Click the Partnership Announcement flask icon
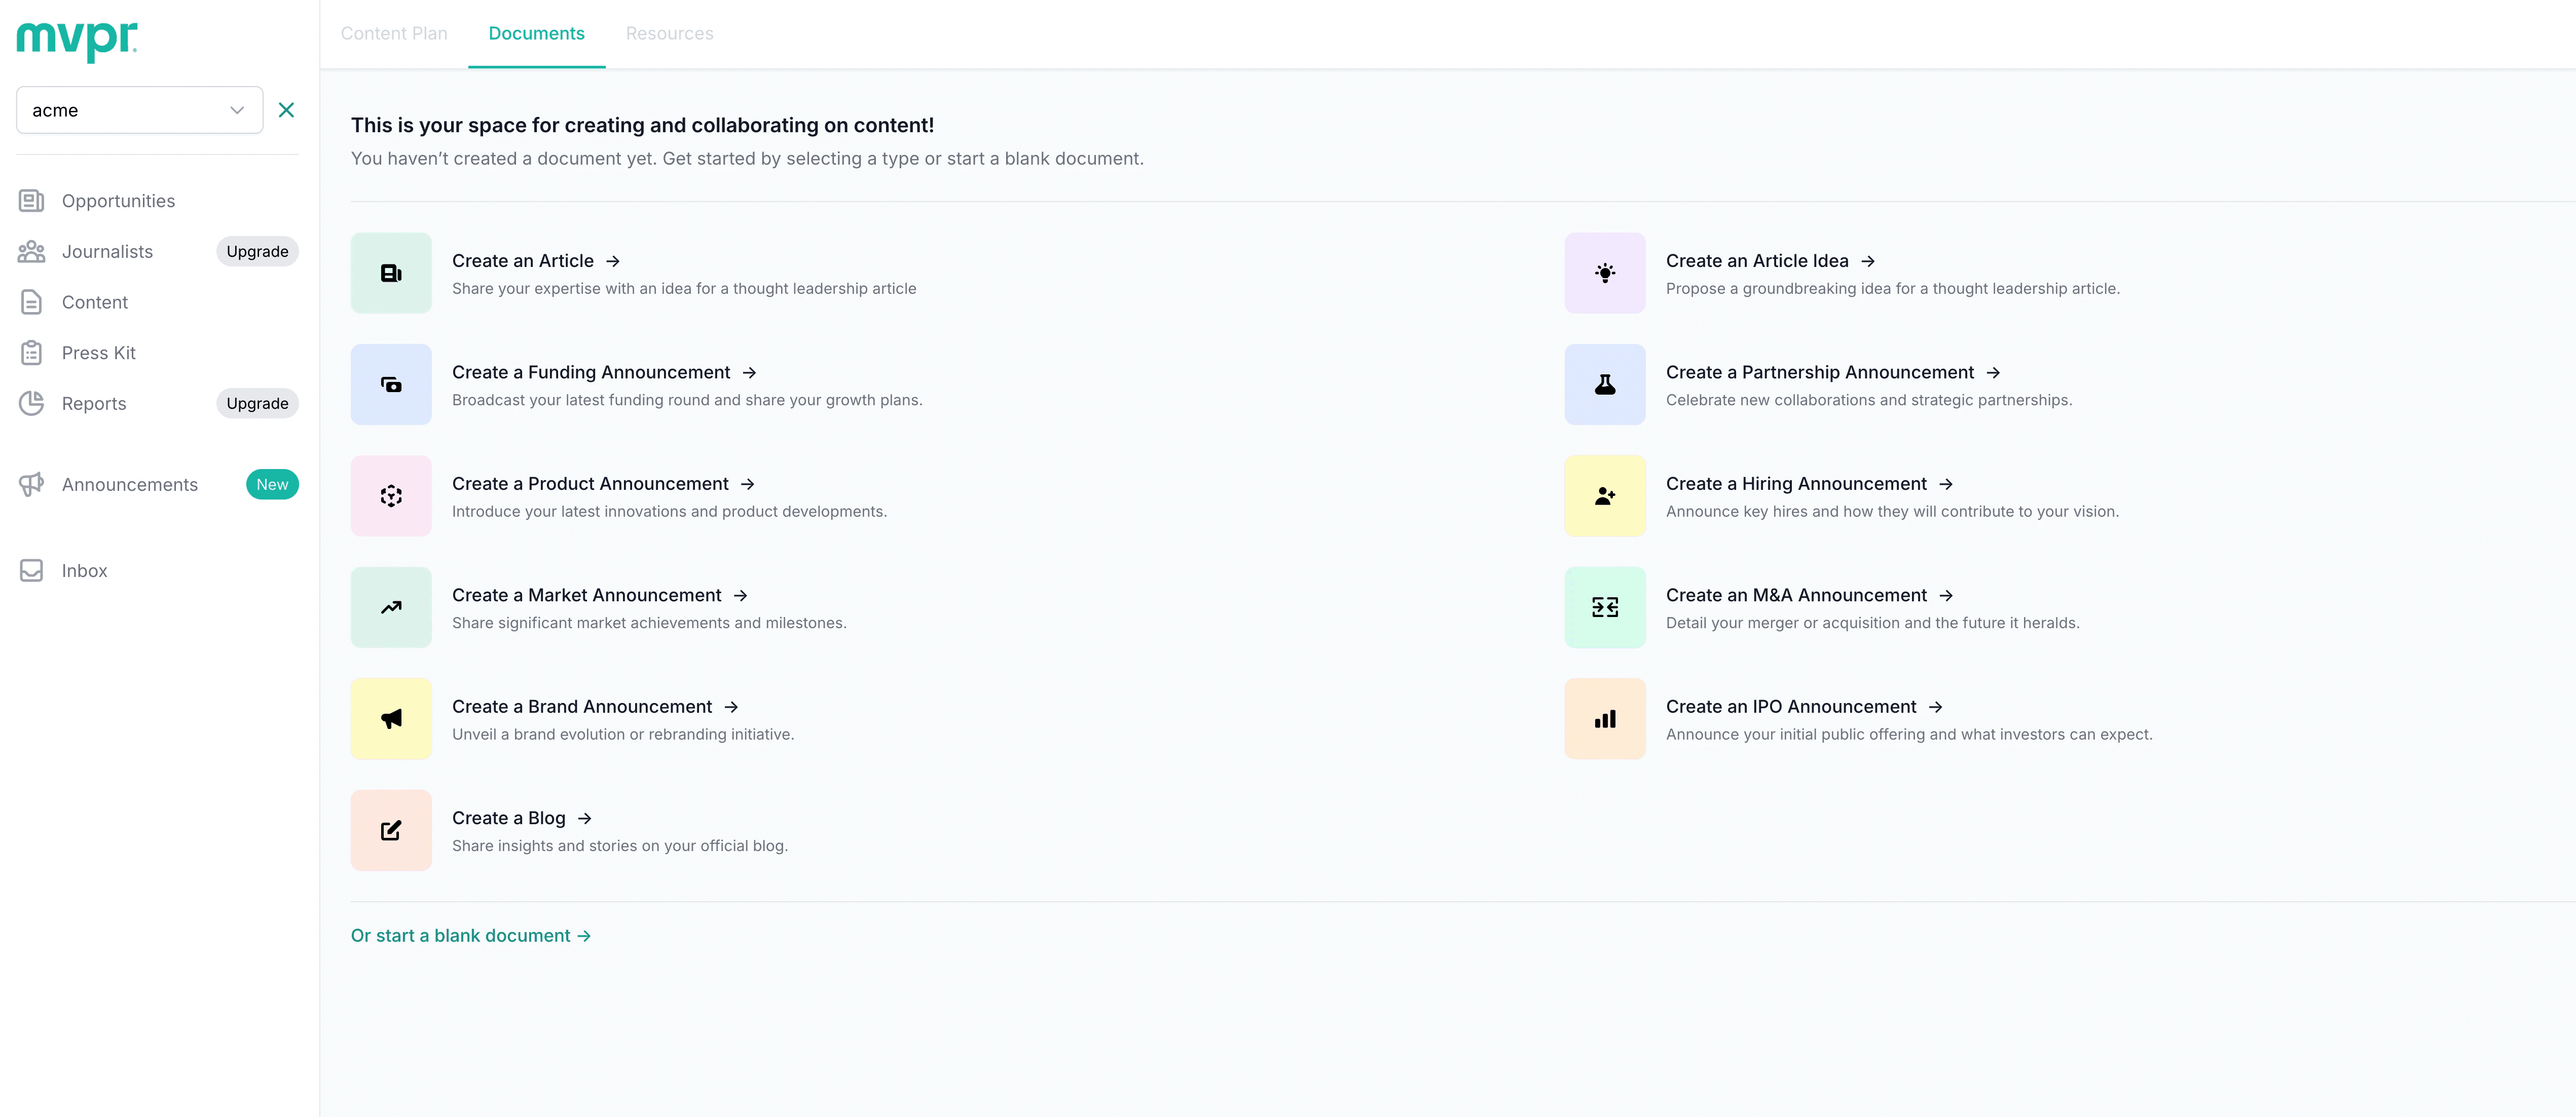 (x=1604, y=383)
